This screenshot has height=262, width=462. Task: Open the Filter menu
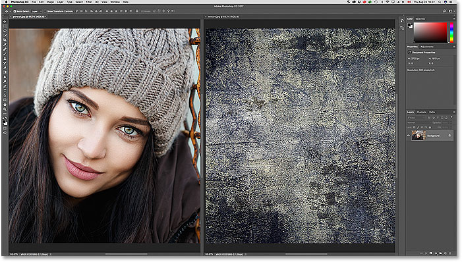[x=89, y=2]
